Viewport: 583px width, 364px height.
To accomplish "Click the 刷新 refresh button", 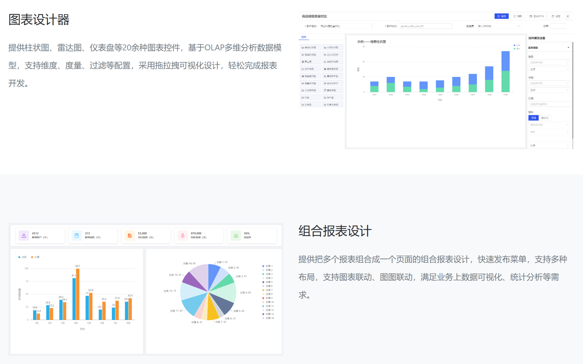I will tap(518, 16).
